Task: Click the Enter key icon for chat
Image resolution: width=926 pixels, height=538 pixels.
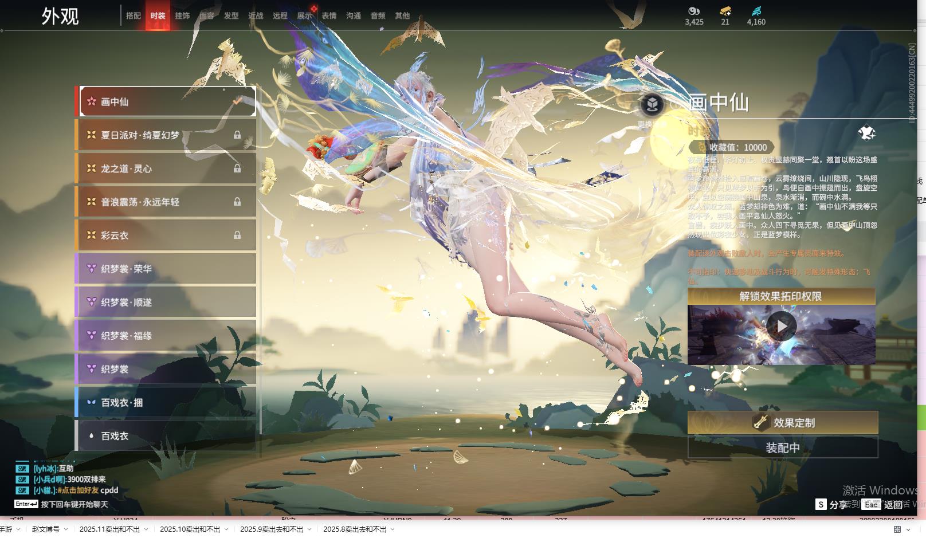Action: click(x=26, y=504)
